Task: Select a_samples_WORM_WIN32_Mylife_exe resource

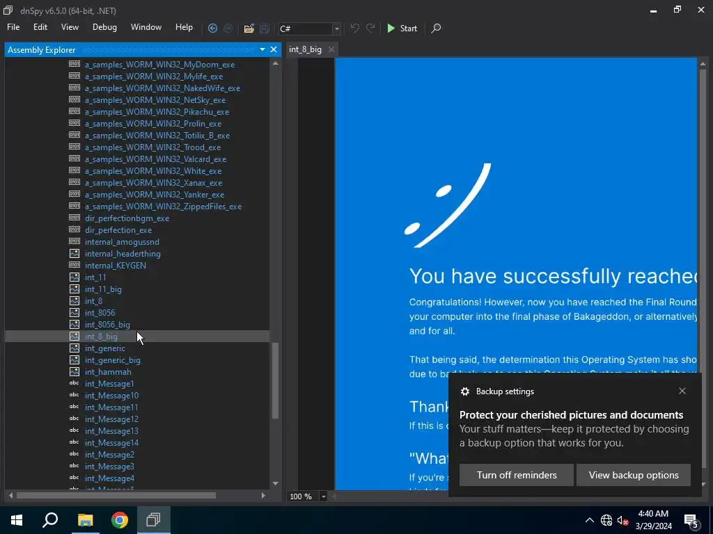Action: pyautogui.click(x=154, y=76)
